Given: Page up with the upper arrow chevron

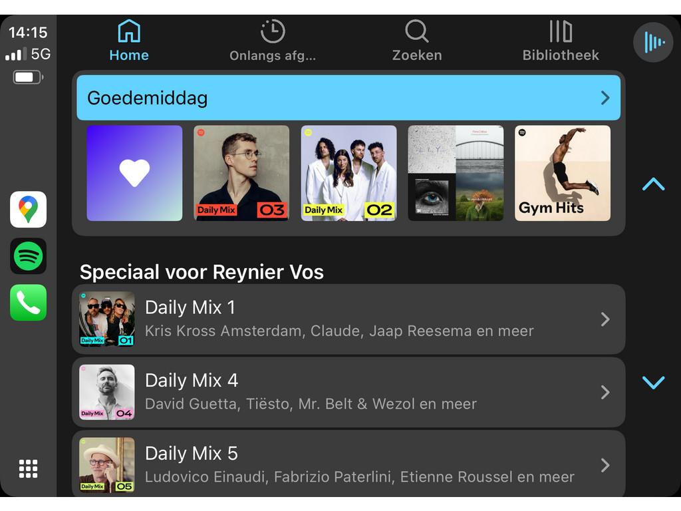Looking at the screenshot, I should 653,185.
